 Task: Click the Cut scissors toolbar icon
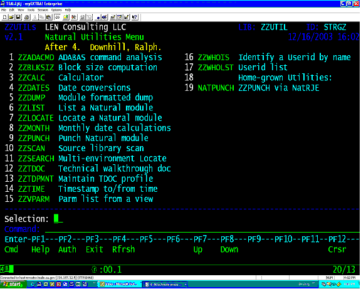tap(35, 17)
